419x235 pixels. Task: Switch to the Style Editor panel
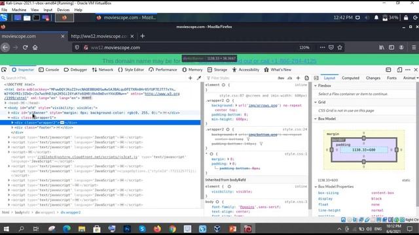[x=131, y=70]
